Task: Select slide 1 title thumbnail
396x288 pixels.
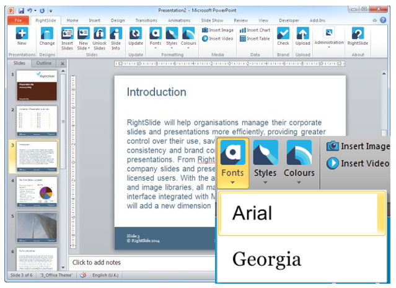Action: point(37,86)
